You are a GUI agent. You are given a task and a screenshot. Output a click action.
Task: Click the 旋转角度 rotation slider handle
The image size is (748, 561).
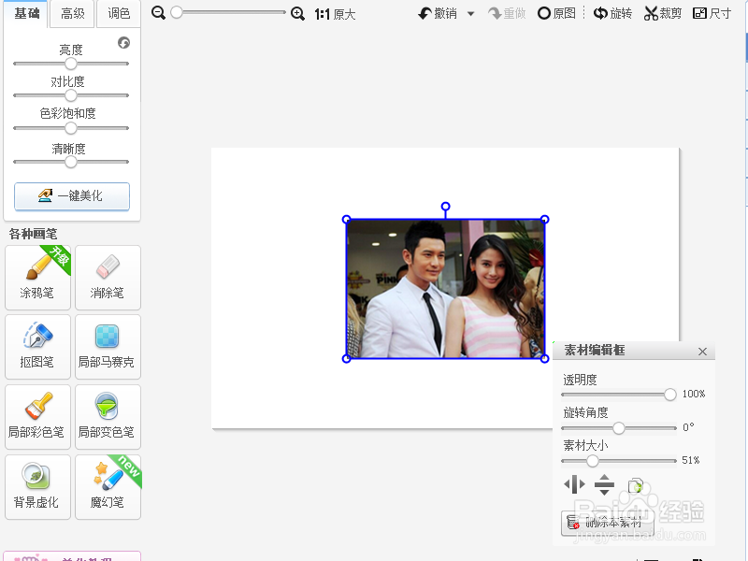(x=619, y=428)
